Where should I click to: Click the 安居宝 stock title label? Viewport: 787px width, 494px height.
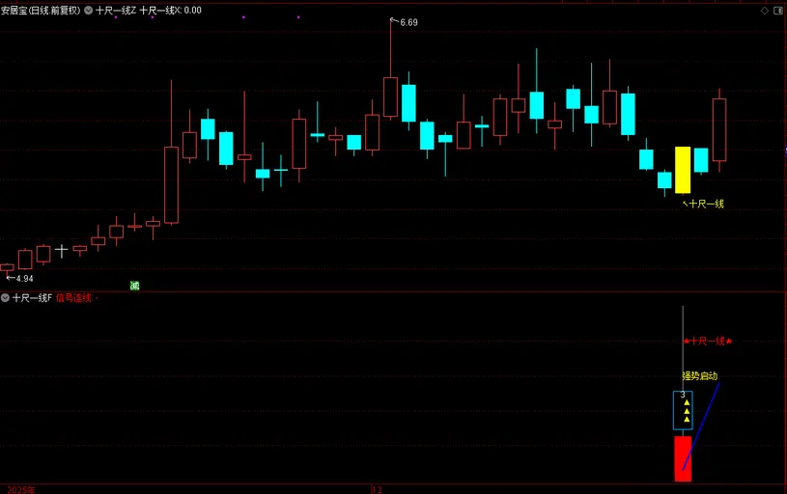pyautogui.click(x=41, y=10)
